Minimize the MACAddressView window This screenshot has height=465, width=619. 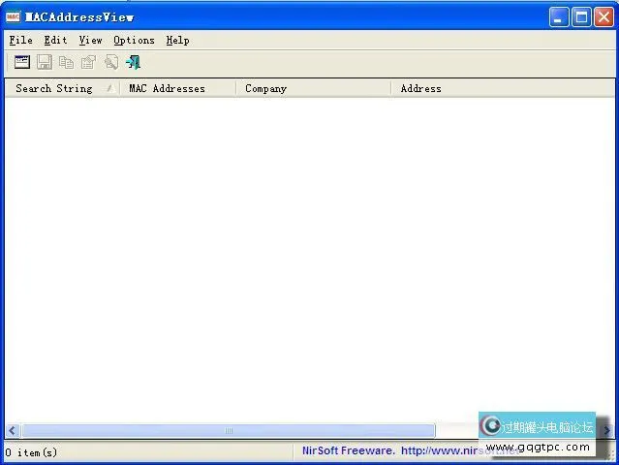pyautogui.click(x=559, y=17)
